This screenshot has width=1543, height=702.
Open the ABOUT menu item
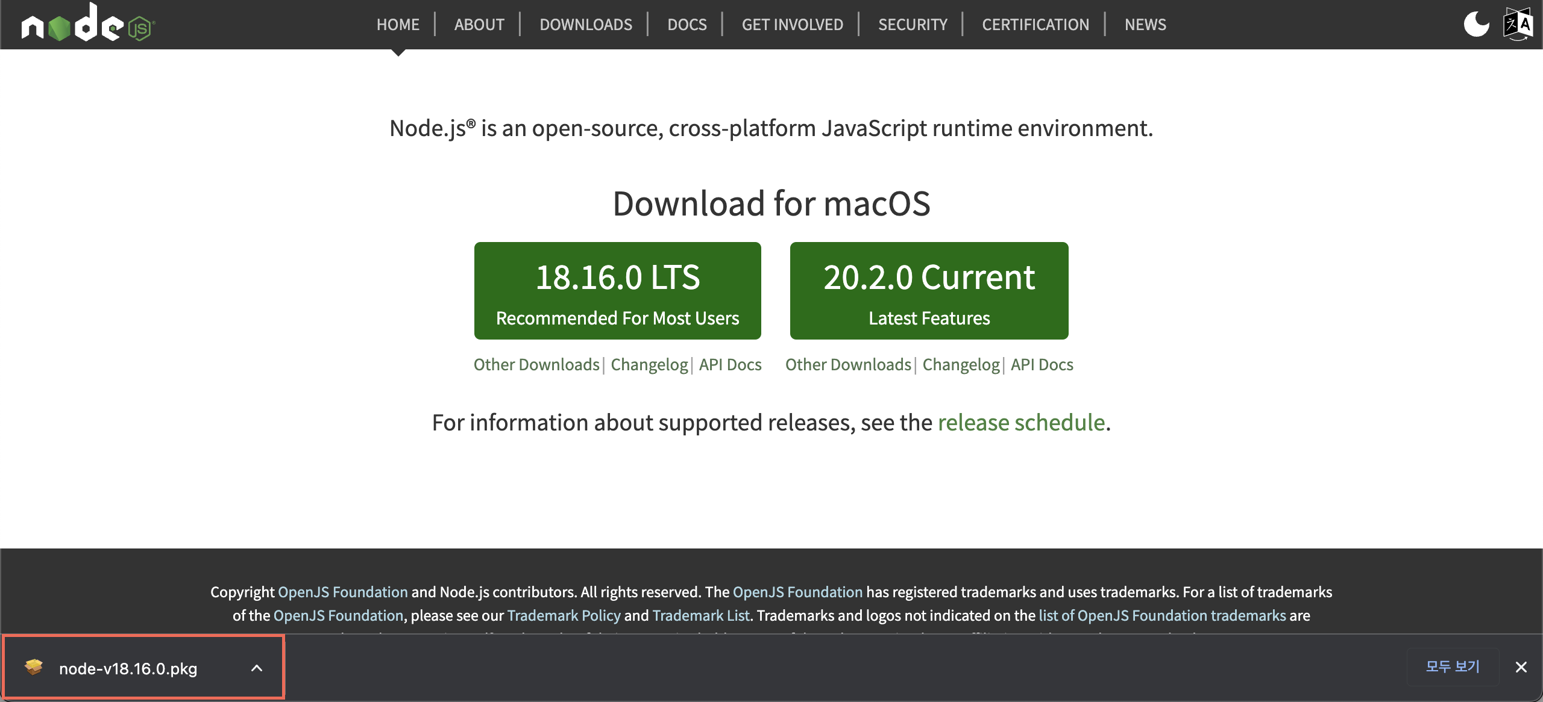[x=479, y=24]
